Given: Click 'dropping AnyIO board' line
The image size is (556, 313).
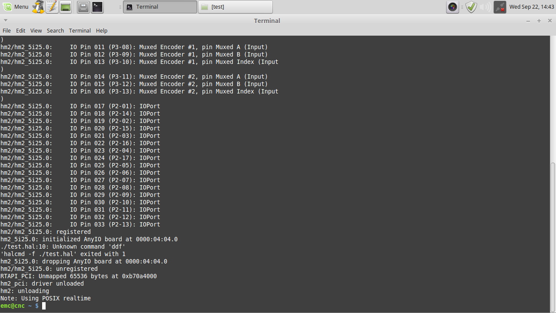Looking at the screenshot, I should point(84,261).
